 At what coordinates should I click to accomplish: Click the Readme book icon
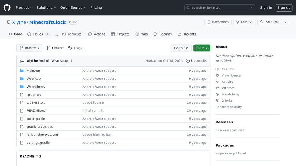click(217, 69)
